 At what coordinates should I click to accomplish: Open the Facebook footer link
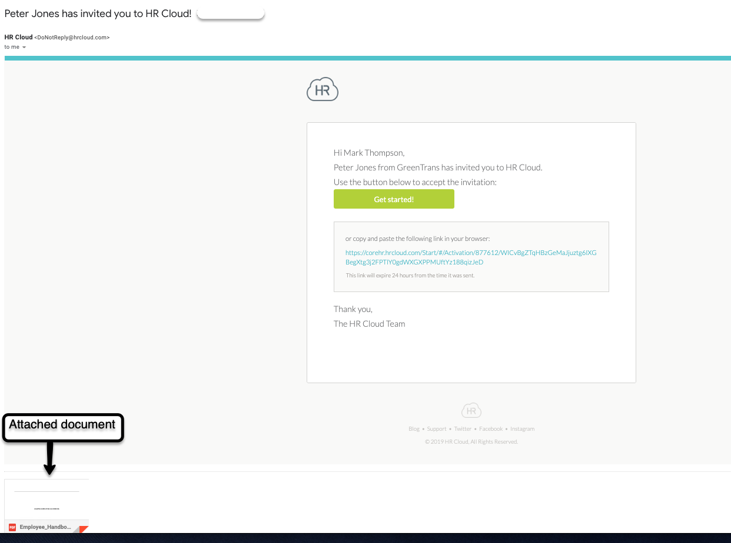pyautogui.click(x=491, y=428)
